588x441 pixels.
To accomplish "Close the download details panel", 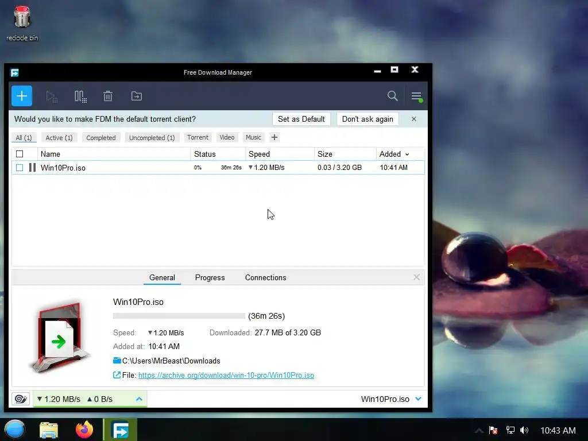I will 417,277.
